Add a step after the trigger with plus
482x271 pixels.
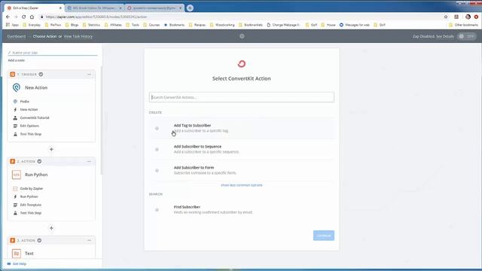[x=51, y=149]
